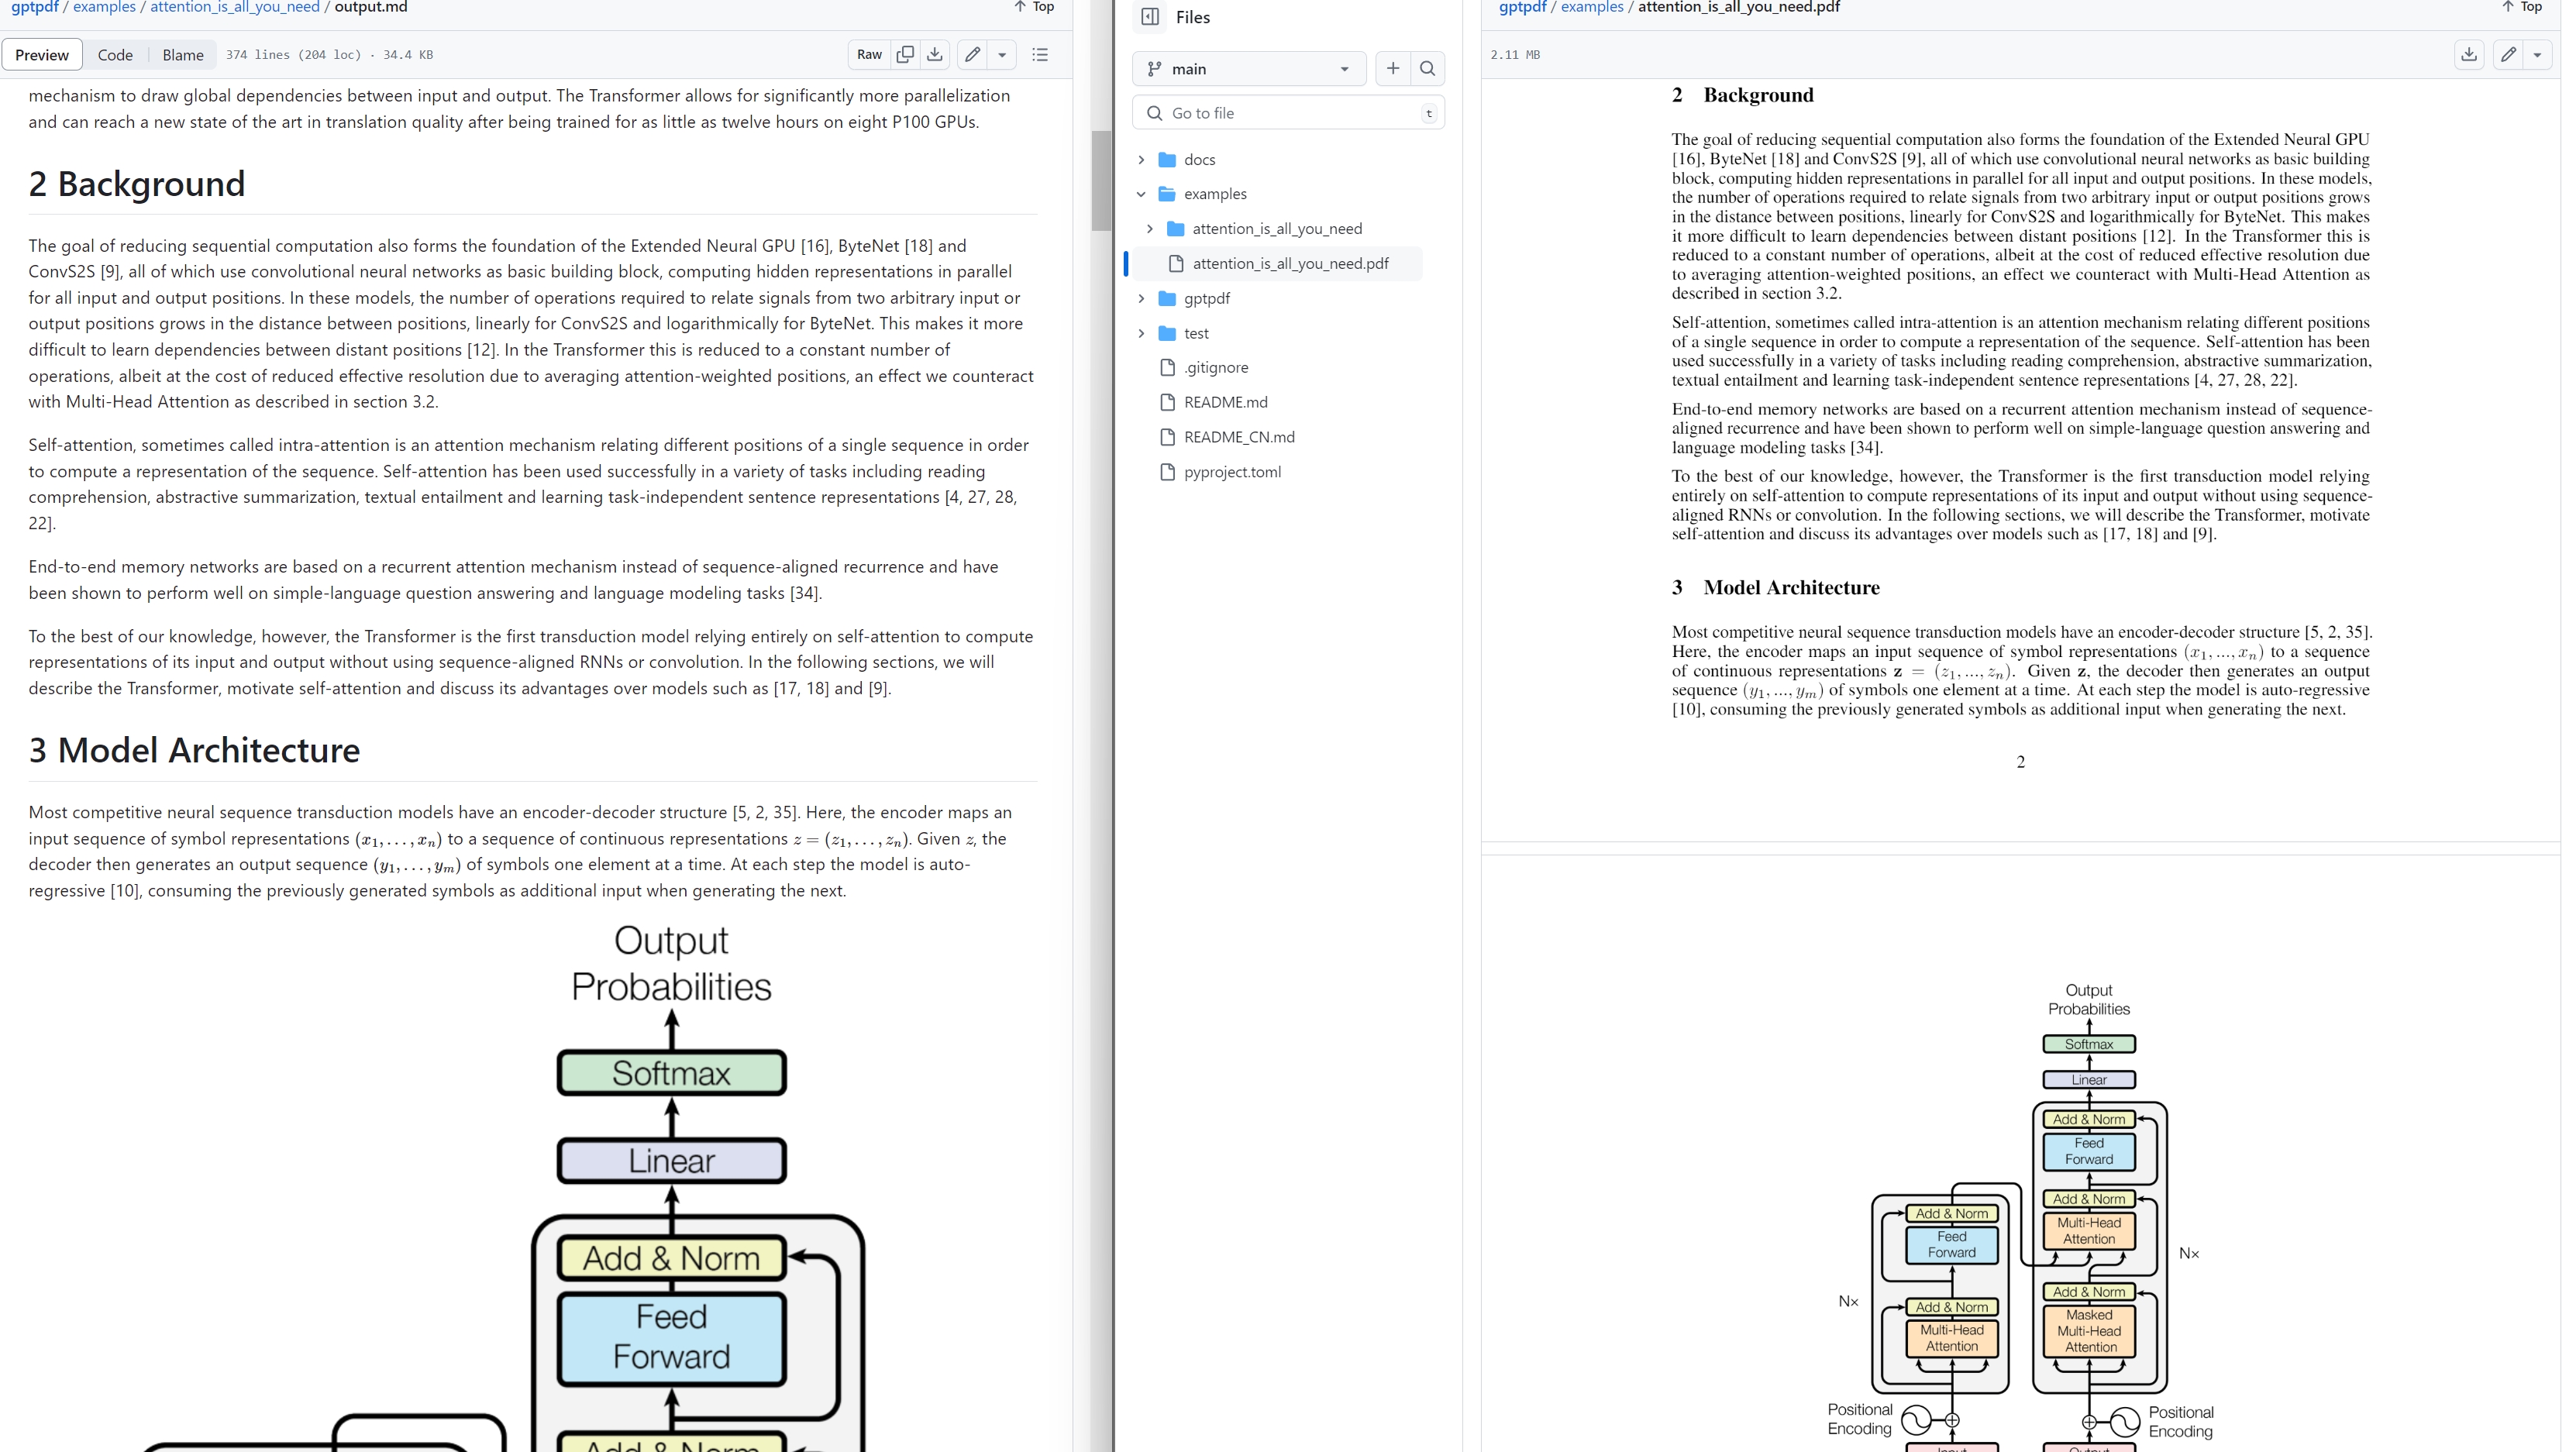
Task: Click the pencil edit icon for output.md
Action: [972, 55]
